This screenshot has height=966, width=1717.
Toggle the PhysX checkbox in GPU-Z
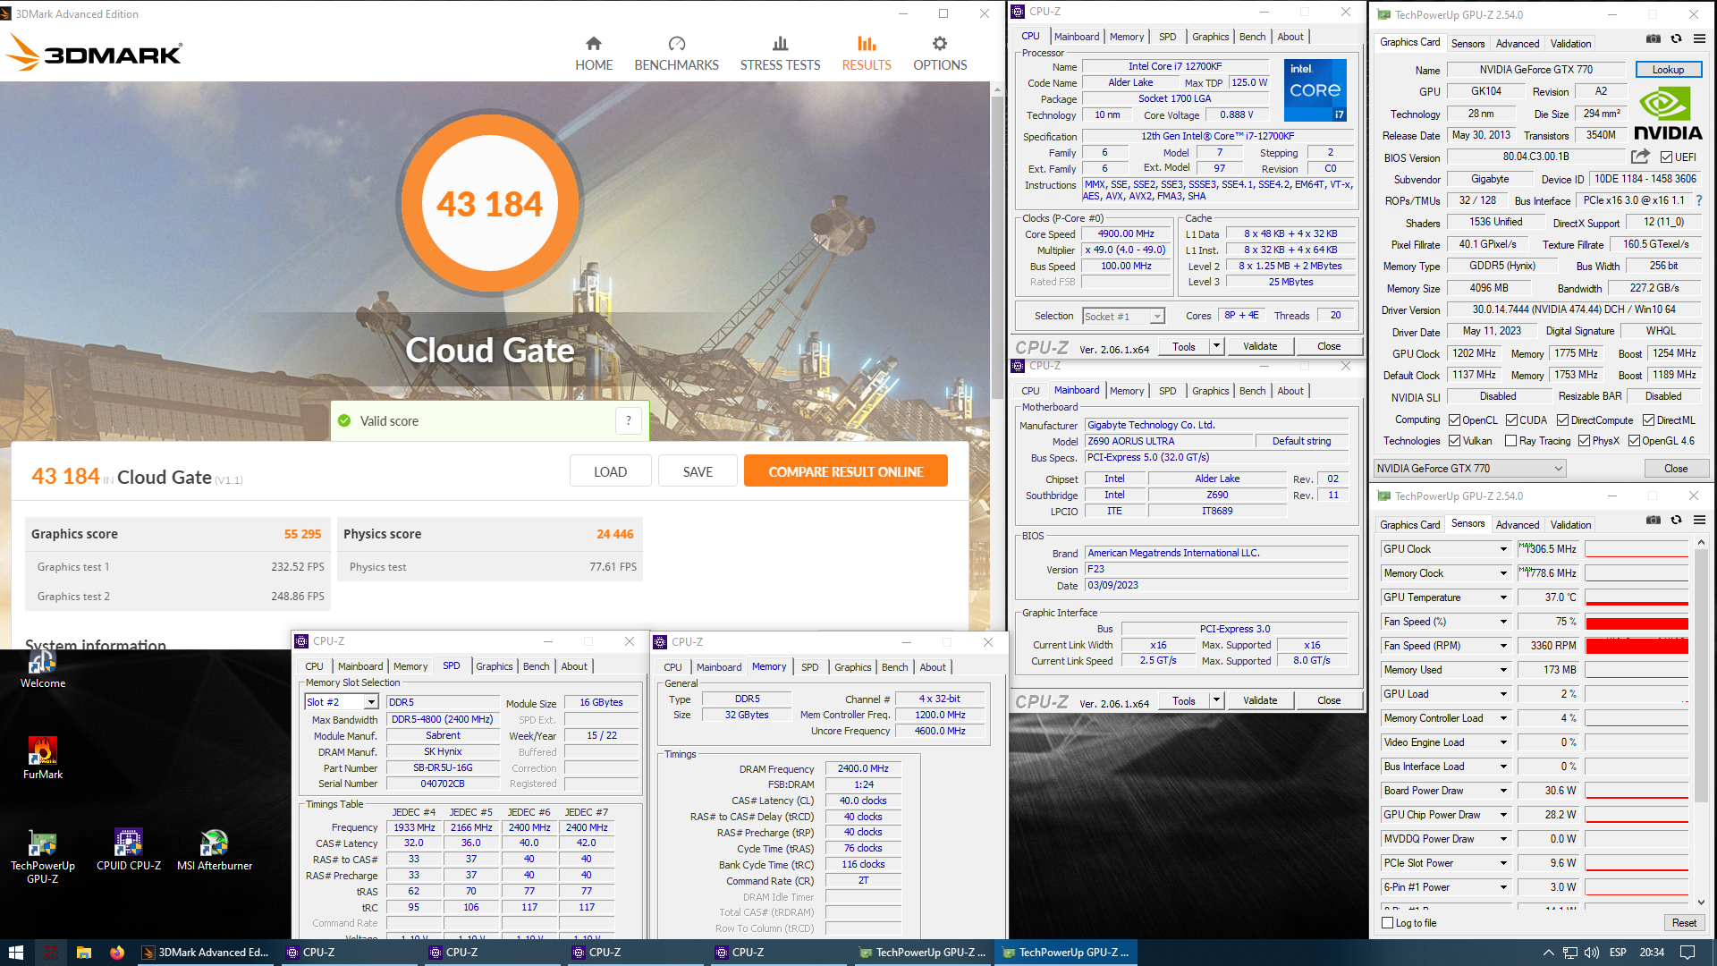click(1584, 441)
